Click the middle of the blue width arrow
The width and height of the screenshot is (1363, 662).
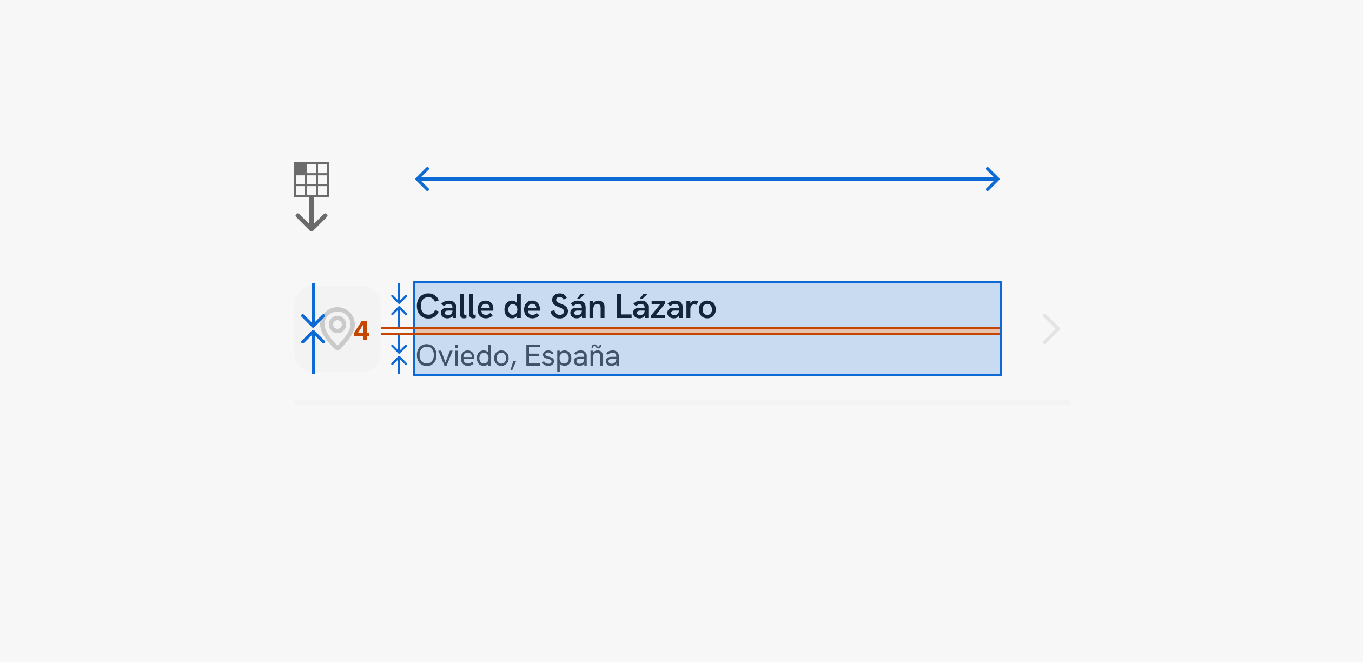coord(707,179)
